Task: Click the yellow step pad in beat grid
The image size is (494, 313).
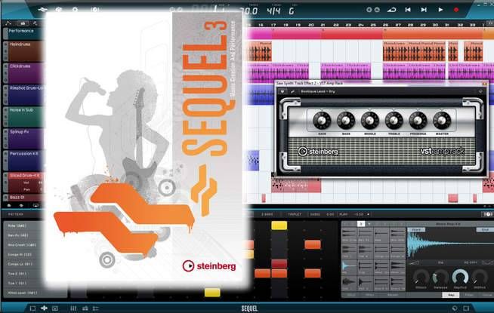Action: click(x=279, y=226)
